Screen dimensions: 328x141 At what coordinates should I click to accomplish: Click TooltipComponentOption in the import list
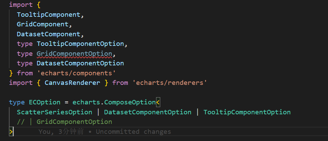pos(80,44)
